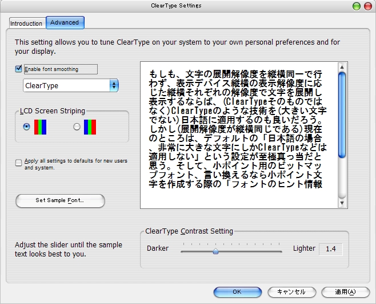This screenshot has height=304, width=376.
Task: Select the BGR stripe order icon
Action: [90, 127]
